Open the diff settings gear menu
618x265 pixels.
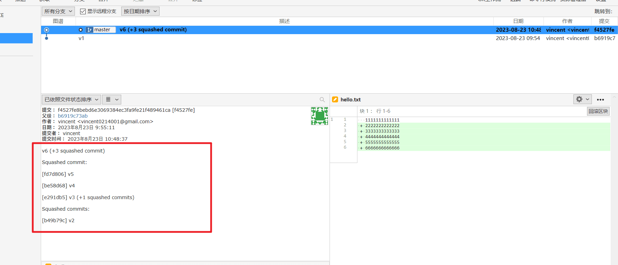tap(582, 100)
